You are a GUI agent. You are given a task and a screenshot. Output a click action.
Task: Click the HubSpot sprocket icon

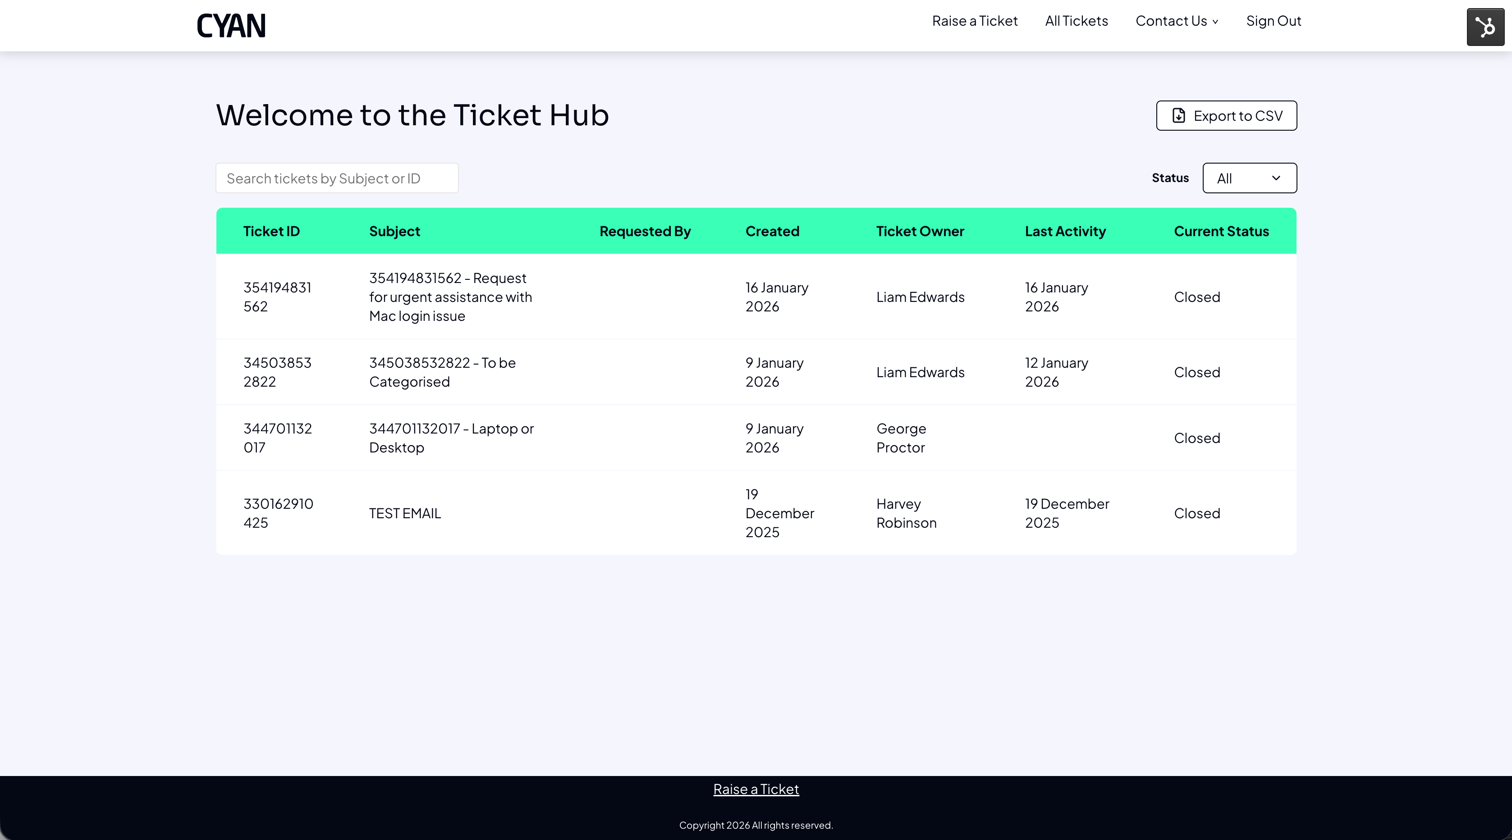point(1485,26)
